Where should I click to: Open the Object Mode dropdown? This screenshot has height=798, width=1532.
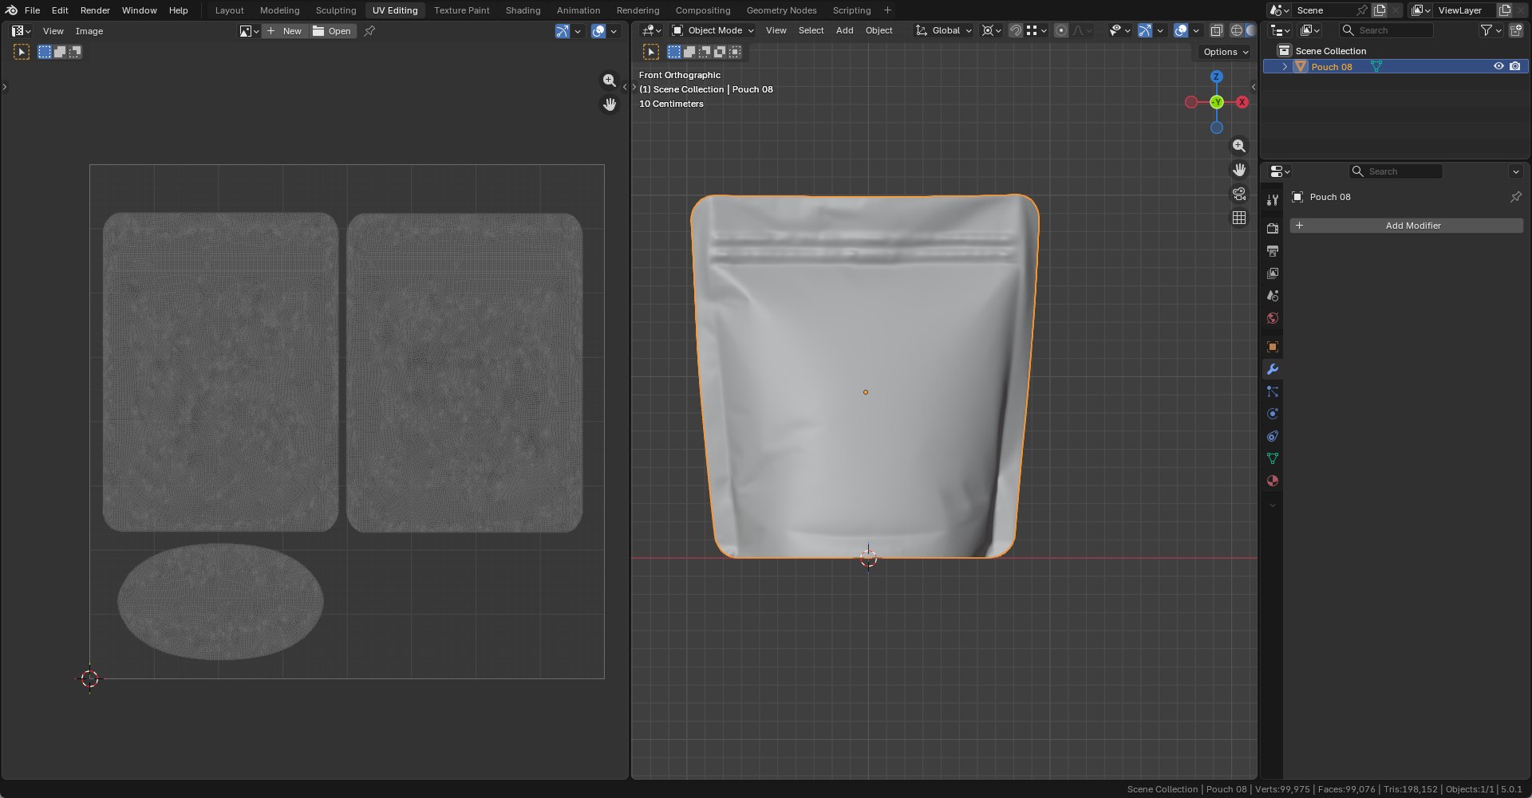click(713, 30)
